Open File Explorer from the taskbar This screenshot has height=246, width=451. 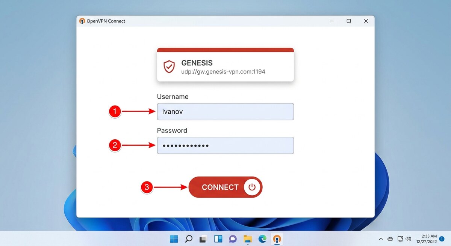[x=248, y=239]
